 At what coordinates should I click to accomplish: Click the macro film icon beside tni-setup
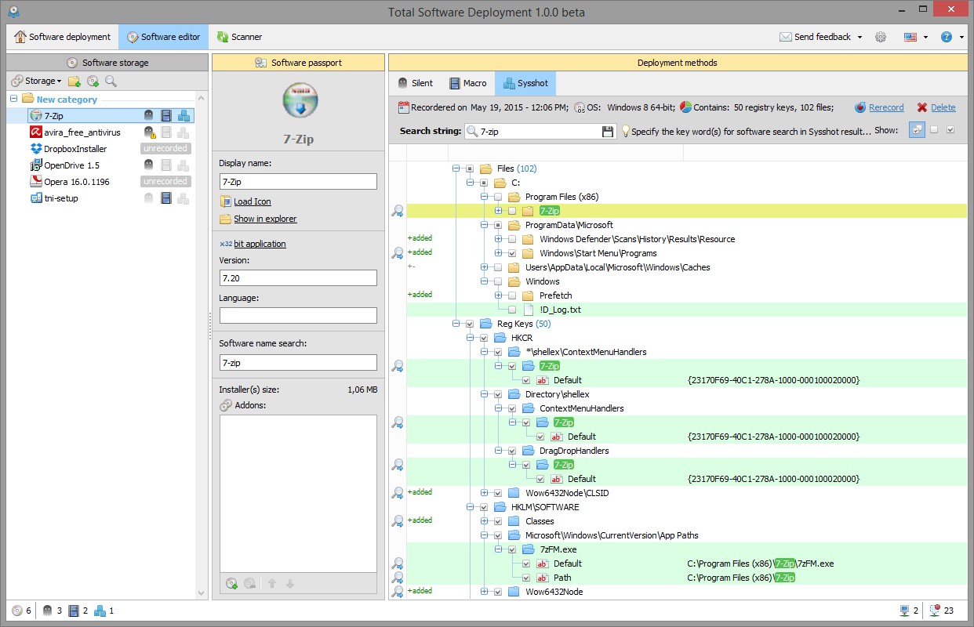[165, 198]
